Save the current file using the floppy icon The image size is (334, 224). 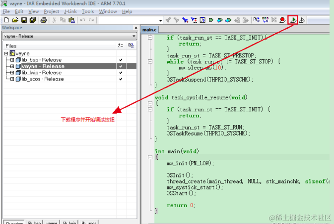coord(24,20)
